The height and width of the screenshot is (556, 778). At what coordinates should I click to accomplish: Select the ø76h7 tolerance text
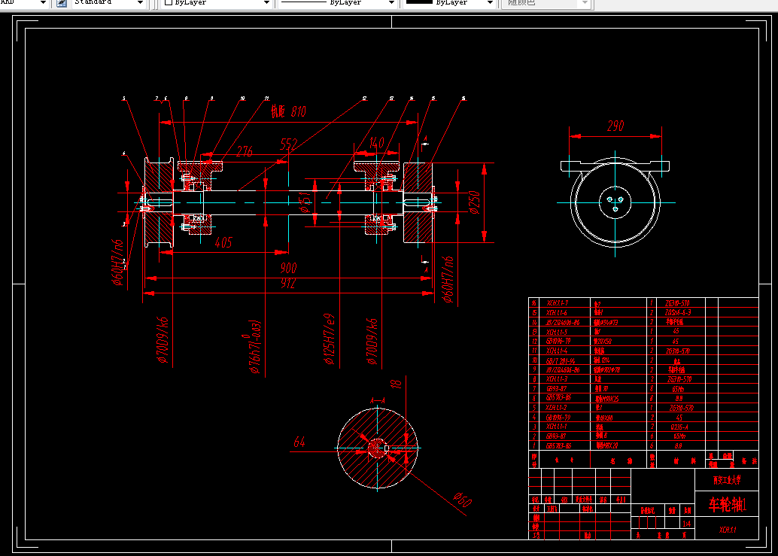point(254,346)
